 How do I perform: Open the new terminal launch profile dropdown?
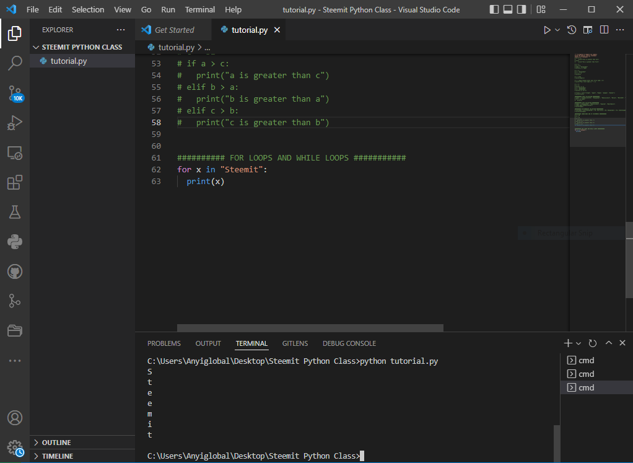(x=578, y=343)
